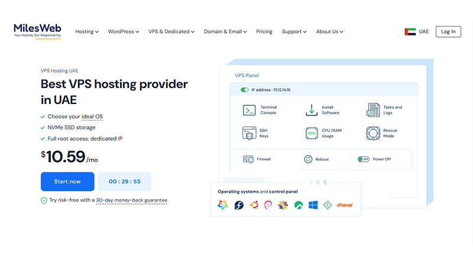This screenshot has width=473, height=263.
Task: Click the cPanel logo
Action: [x=345, y=205]
